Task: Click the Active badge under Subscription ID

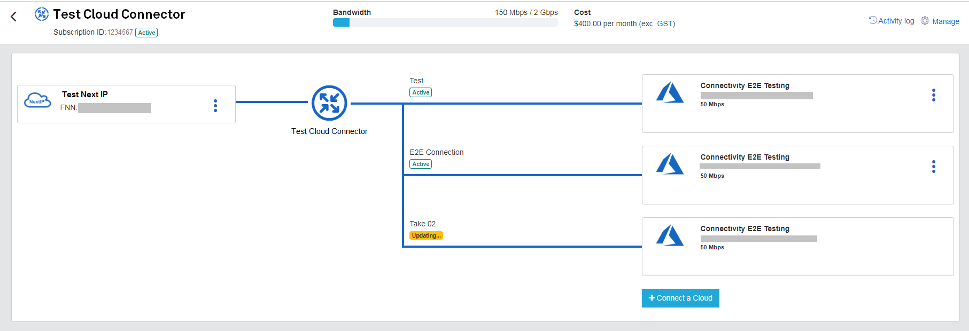Action: [x=146, y=33]
